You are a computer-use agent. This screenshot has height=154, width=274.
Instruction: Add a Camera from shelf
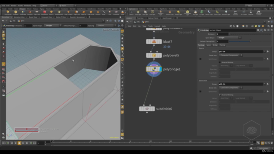click(x=131, y=13)
